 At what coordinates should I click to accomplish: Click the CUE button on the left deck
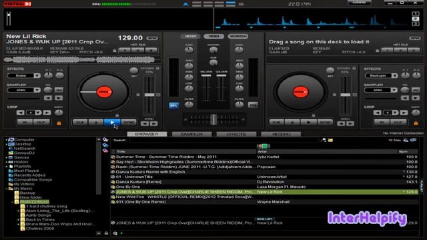tap(80, 123)
